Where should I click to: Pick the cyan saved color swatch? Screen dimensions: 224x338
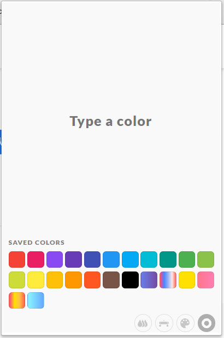point(149,259)
